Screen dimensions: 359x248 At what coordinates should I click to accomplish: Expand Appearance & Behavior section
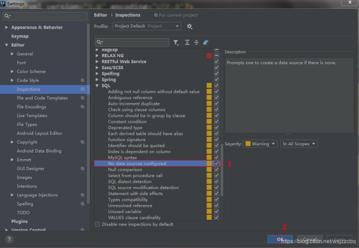click(x=6, y=27)
